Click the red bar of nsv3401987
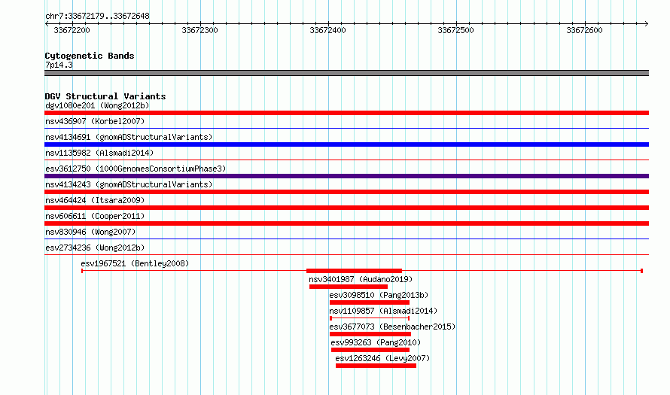This screenshot has height=395, width=670. [349, 287]
